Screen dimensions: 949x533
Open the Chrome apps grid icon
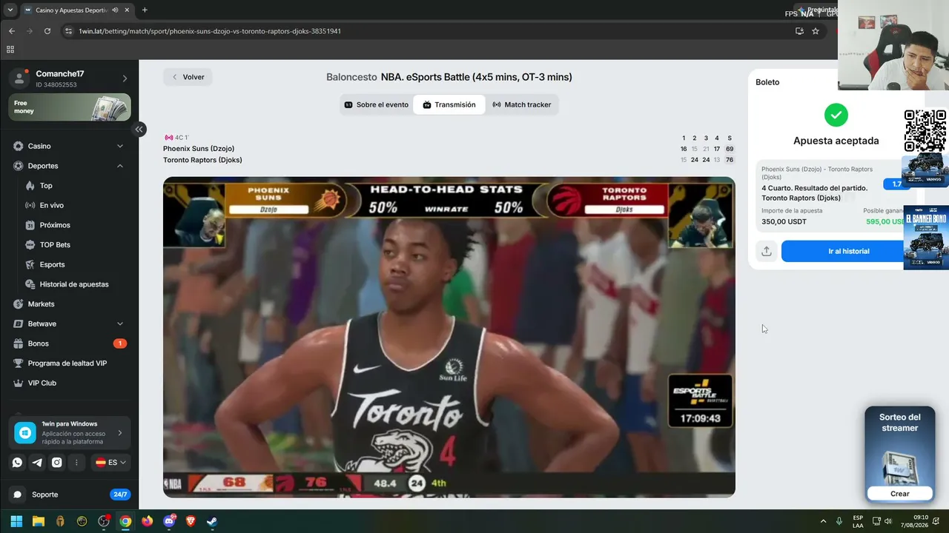(x=10, y=50)
